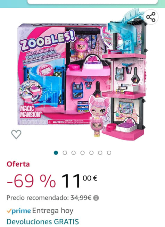Select fifth image carousel dot
Screen dimensions: 165x227
91,153
